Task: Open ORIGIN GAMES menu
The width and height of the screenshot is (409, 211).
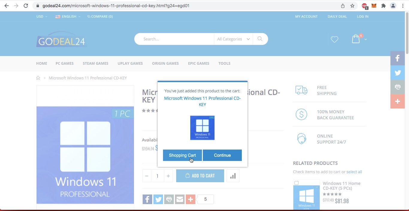Action: click(x=165, y=63)
